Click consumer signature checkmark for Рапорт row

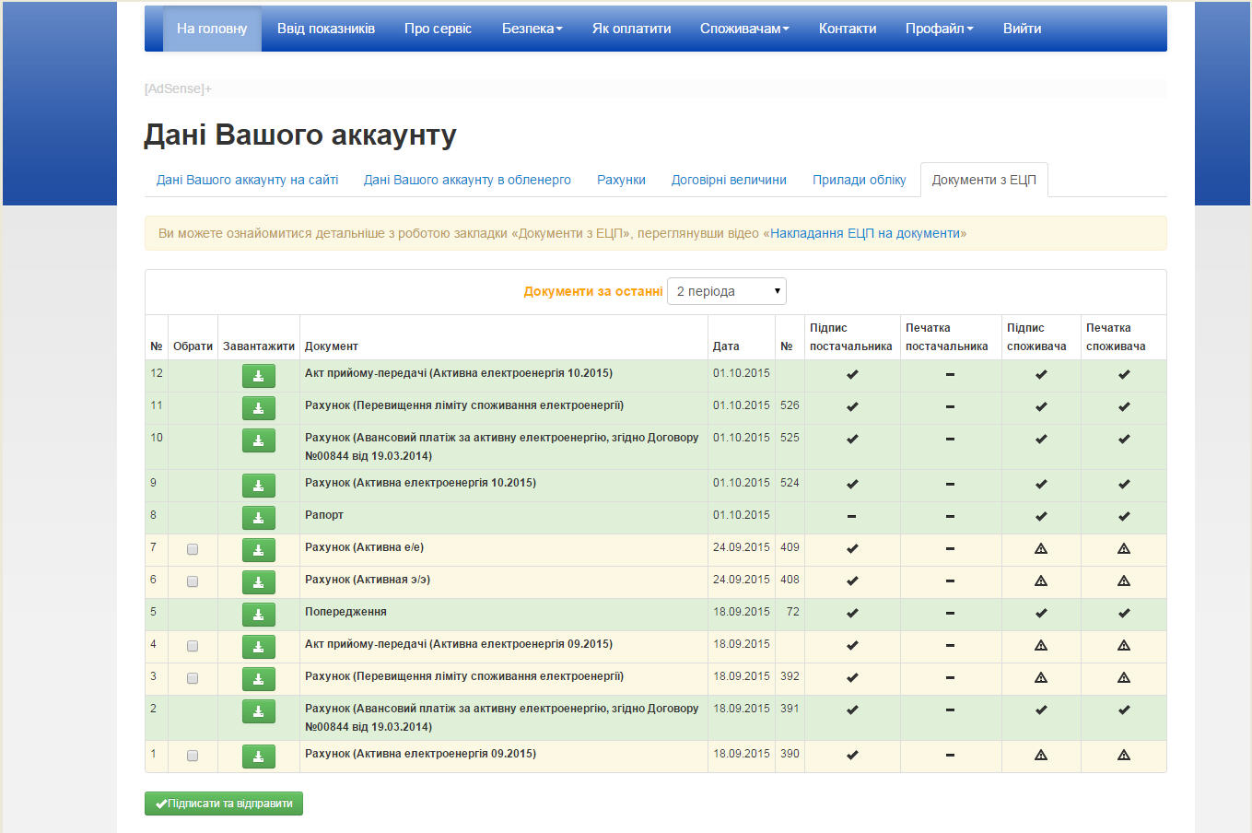1041,516
